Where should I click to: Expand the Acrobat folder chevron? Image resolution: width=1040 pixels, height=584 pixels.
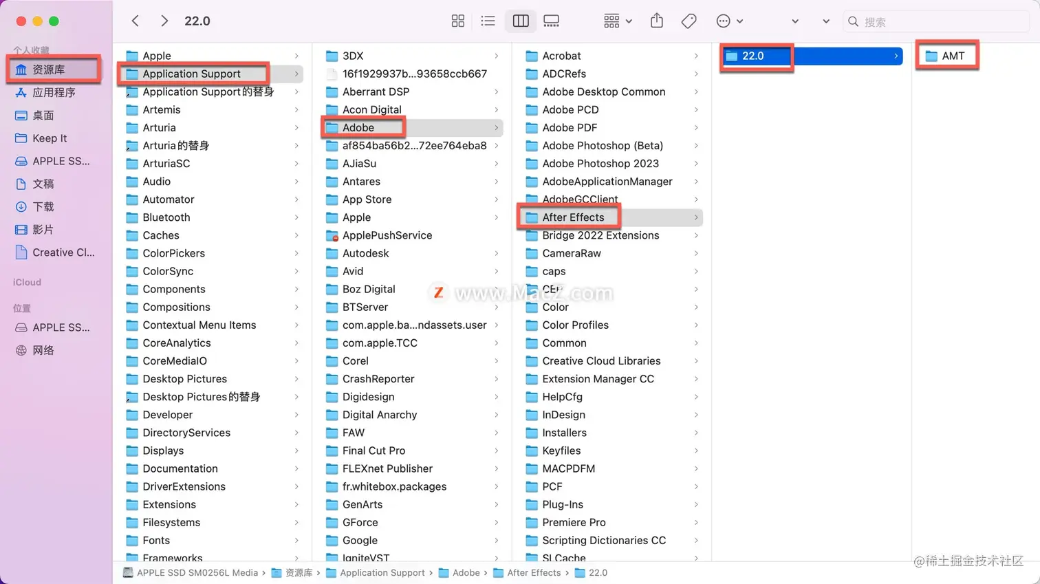click(x=696, y=56)
